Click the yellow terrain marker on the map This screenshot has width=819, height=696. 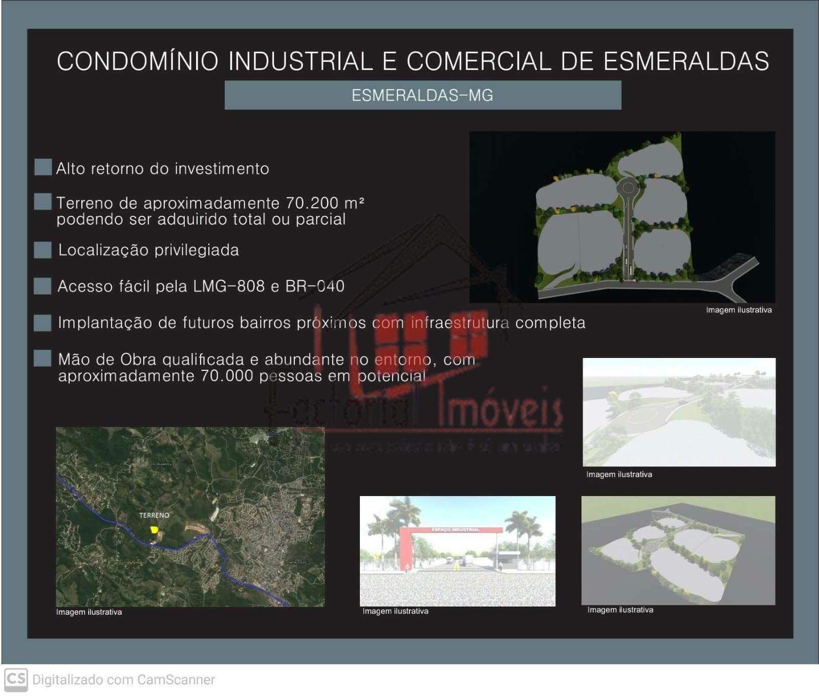click(154, 530)
